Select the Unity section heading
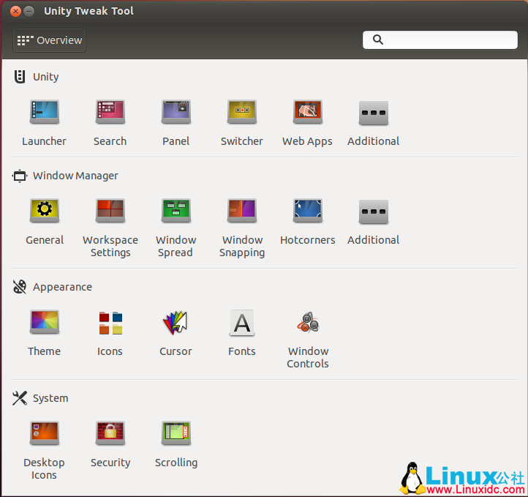 (46, 77)
